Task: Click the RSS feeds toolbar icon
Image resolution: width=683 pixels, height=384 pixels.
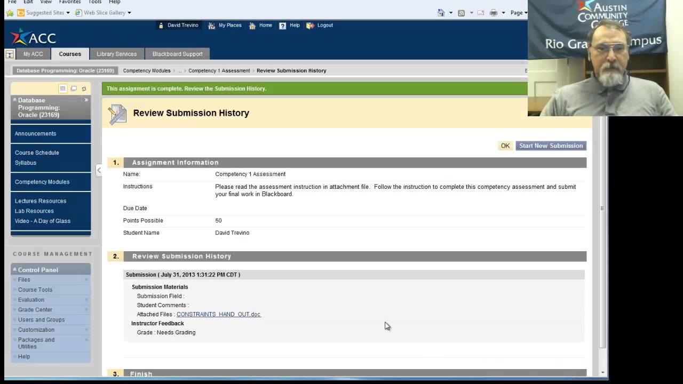Action: (x=462, y=13)
